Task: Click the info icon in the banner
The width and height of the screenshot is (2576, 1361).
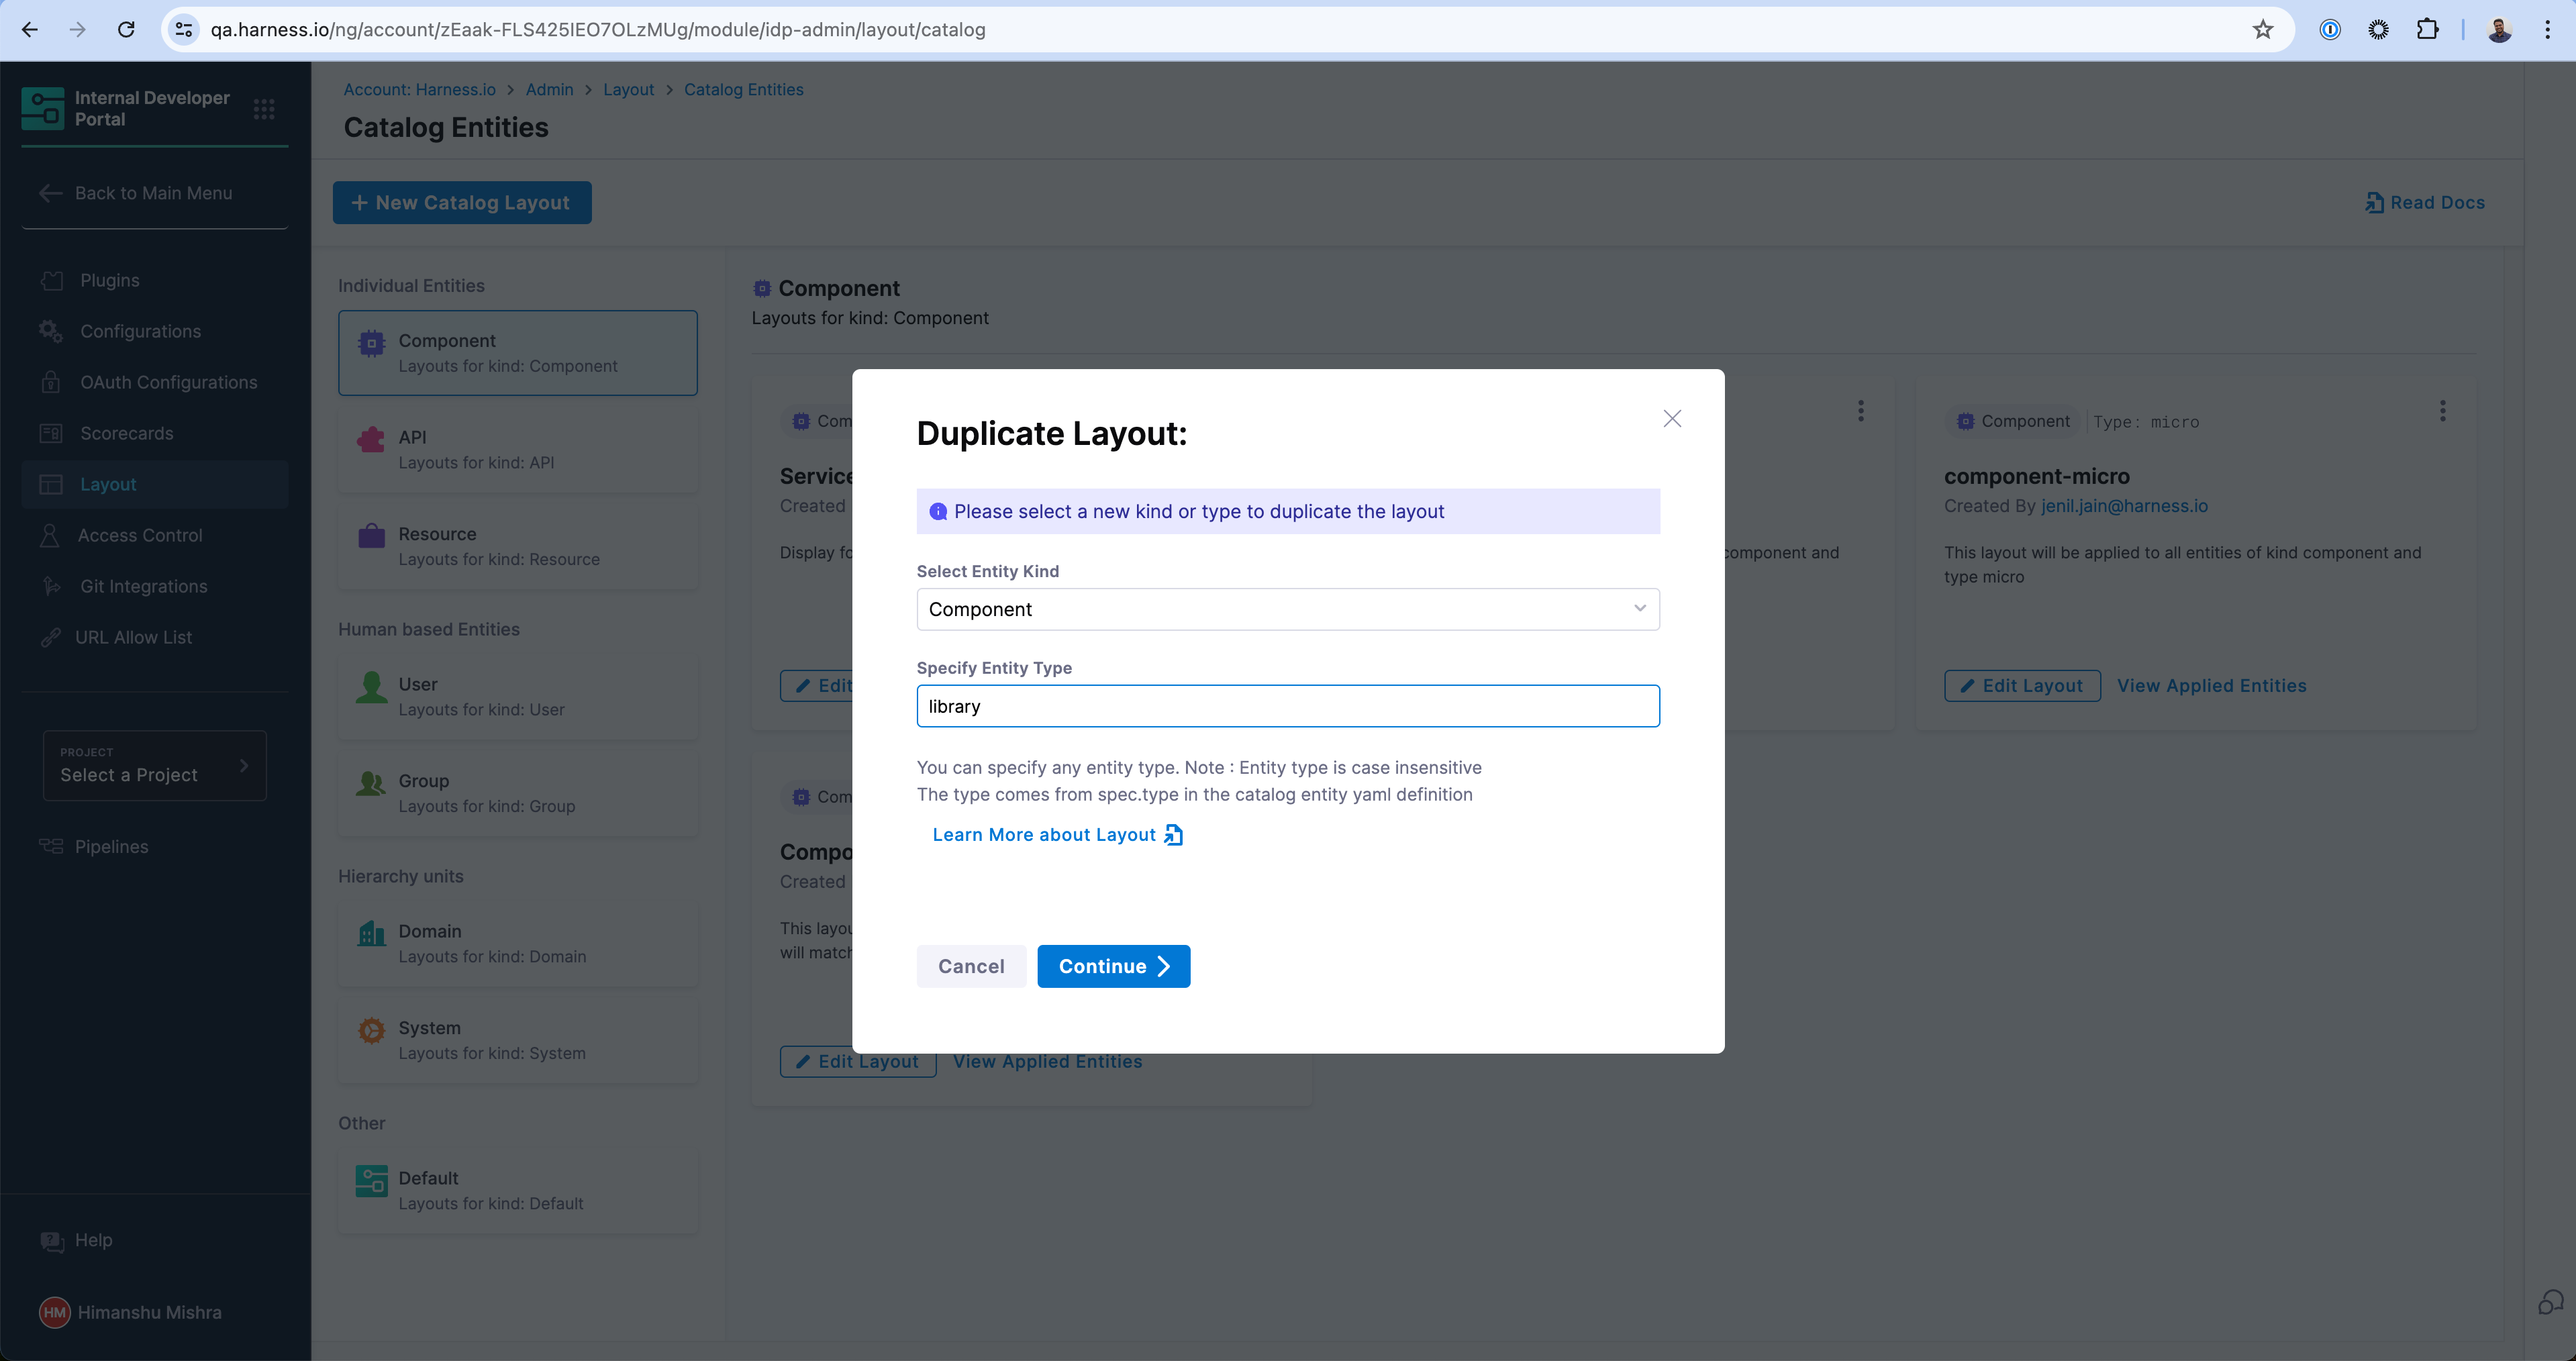Action: pos(938,512)
